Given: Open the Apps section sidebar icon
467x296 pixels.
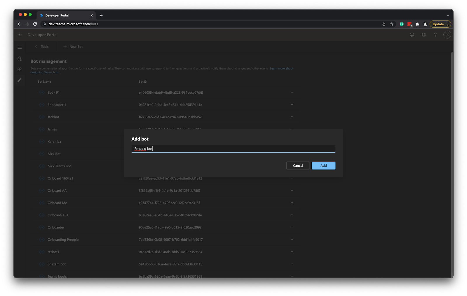Looking at the screenshot, I should click(x=19, y=69).
